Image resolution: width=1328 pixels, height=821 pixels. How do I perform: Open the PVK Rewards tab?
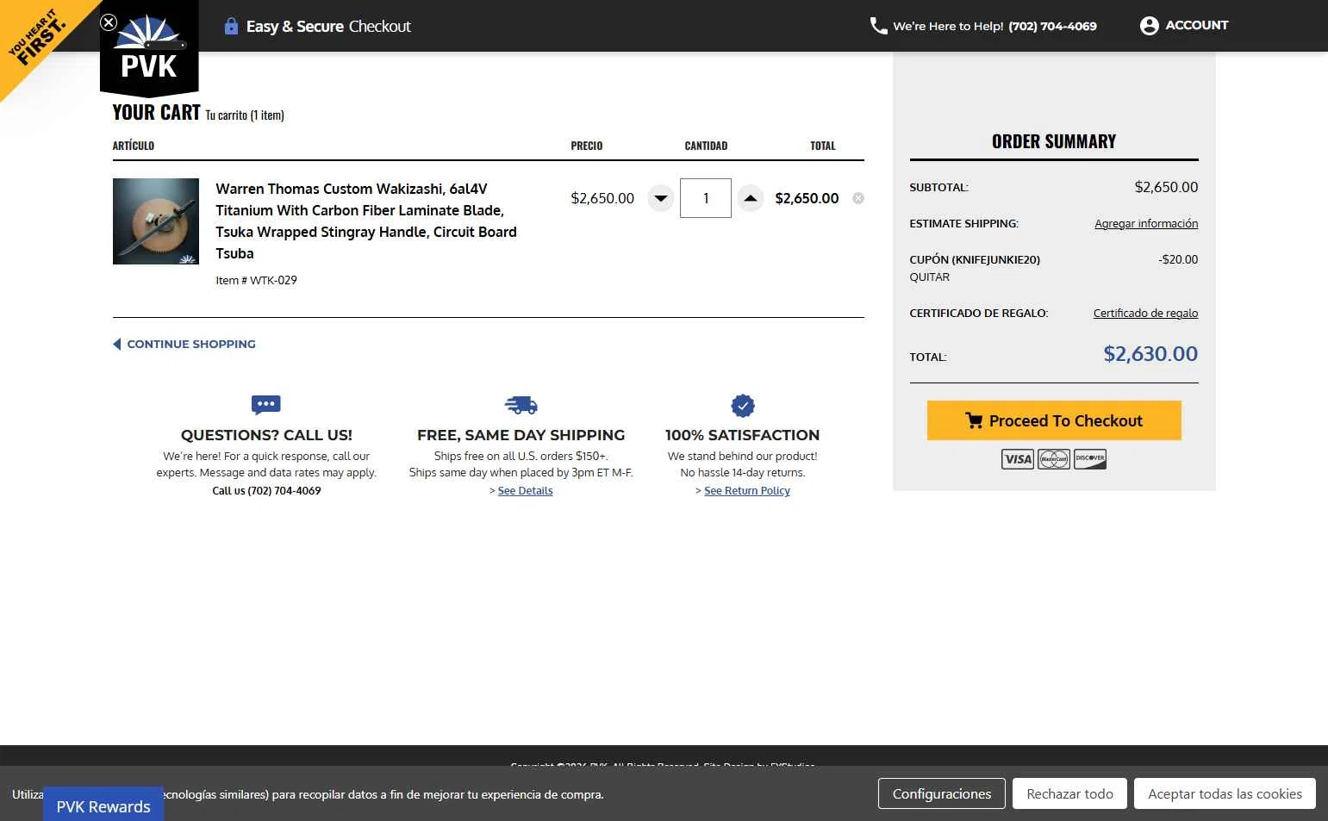coord(103,805)
